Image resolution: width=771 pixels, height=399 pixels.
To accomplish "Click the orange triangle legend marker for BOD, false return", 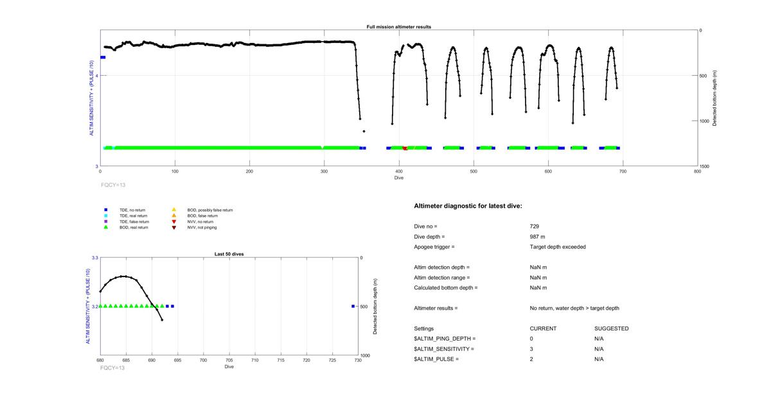I will click(x=173, y=216).
